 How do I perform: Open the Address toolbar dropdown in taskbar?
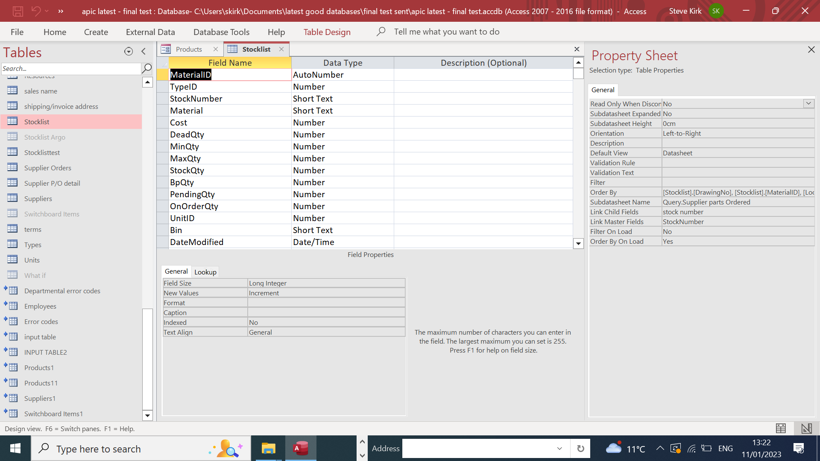pos(559,448)
